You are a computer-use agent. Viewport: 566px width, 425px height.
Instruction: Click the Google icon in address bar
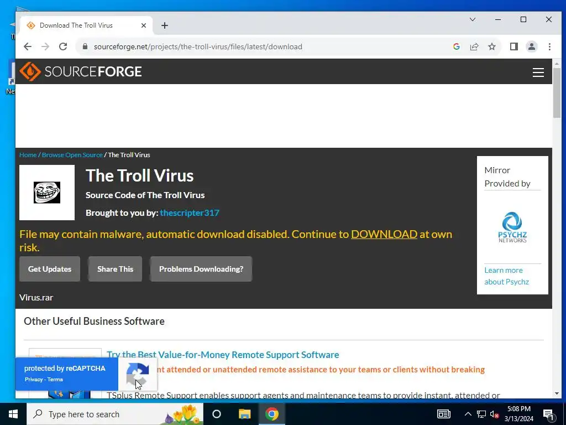(456, 46)
